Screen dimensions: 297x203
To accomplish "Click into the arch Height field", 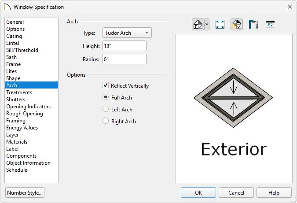I will pyautogui.click(x=125, y=46).
